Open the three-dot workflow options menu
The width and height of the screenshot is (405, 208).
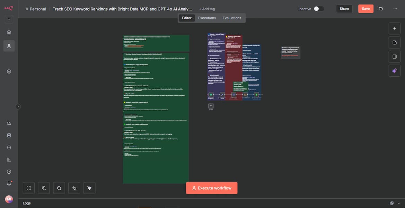coord(395,9)
